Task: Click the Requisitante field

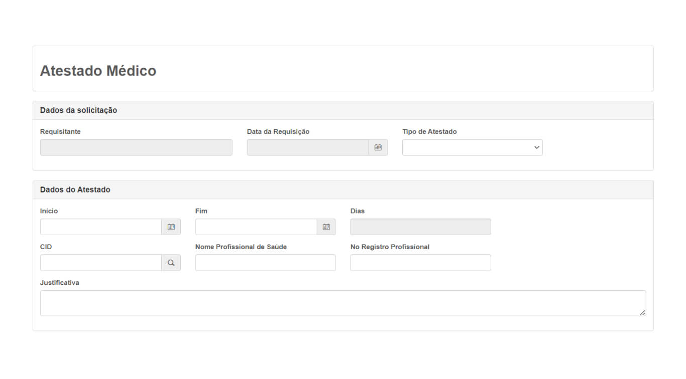Action: click(x=136, y=147)
